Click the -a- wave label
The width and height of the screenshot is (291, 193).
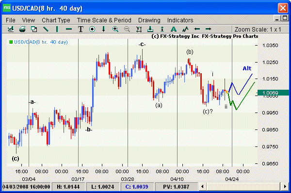click(x=32, y=102)
